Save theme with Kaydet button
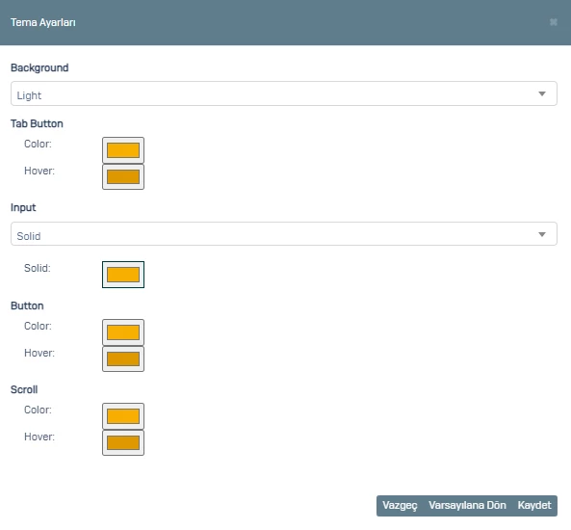 [x=534, y=506]
